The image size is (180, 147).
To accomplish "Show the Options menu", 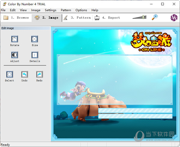I will 81,10.
